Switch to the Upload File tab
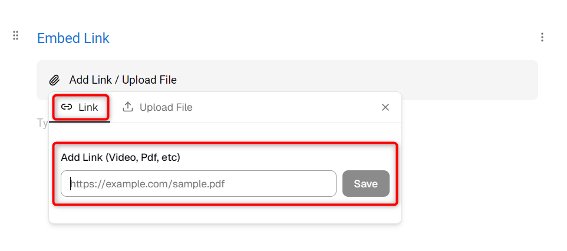 tap(157, 107)
